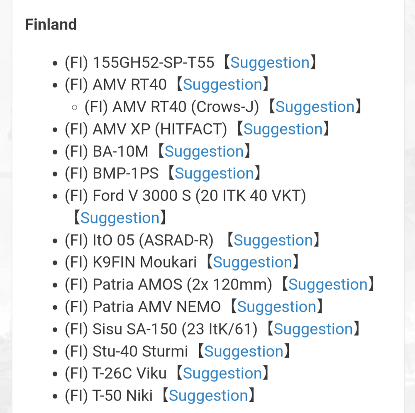Open the Suggestion link for 155GH52-SP-T55
Screen dimensions: 415x413
(270, 63)
